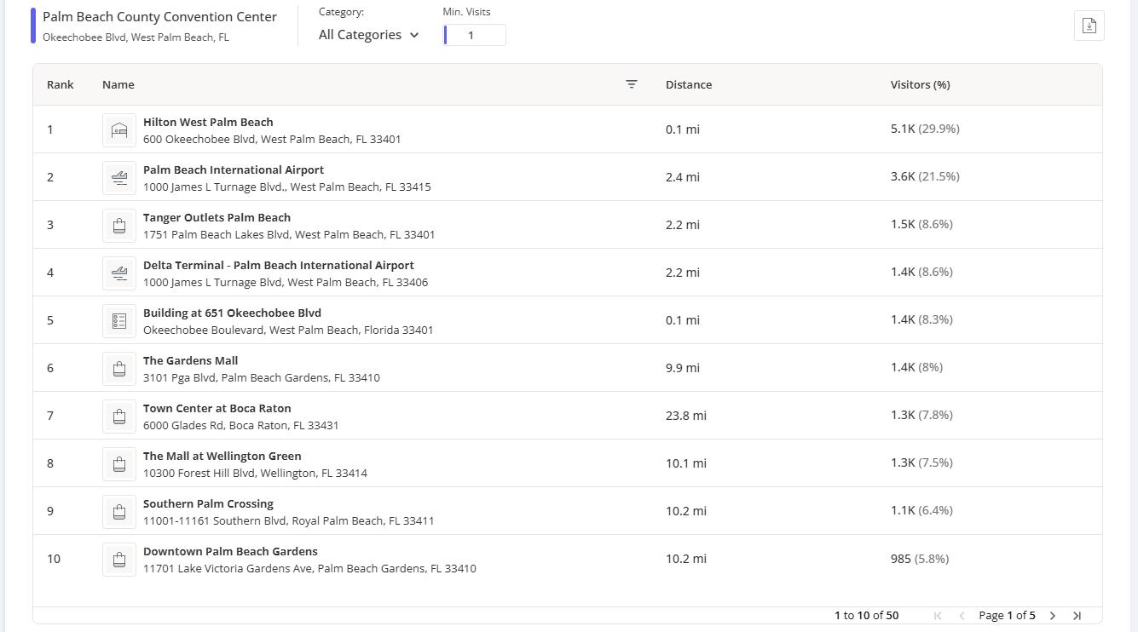Click the Palm Beach County Convention Center title
The height and width of the screenshot is (632, 1138).
tap(159, 17)
